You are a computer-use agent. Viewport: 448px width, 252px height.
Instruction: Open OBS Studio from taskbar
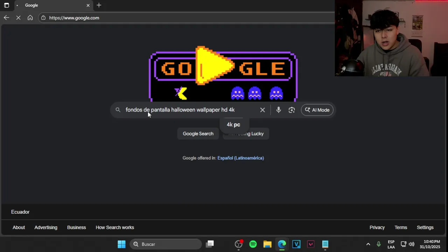(239, 244)
